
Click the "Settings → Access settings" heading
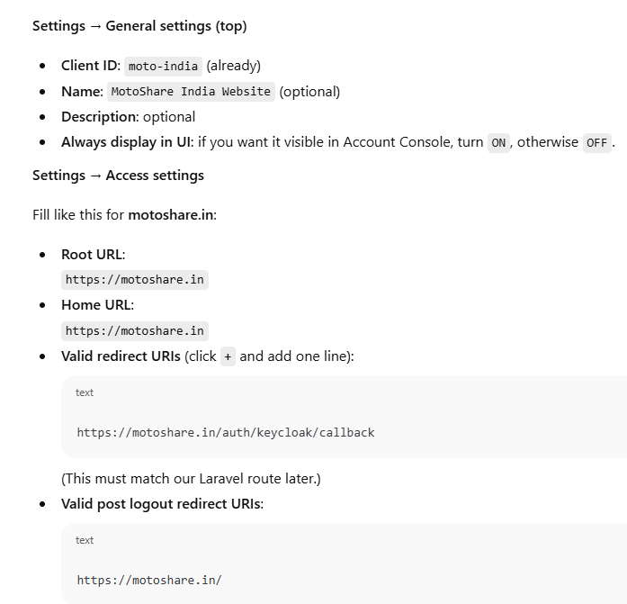[x=118, y=176]
